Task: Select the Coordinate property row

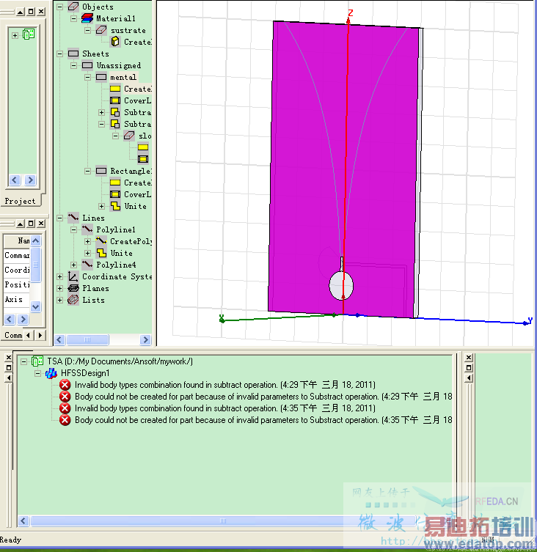Action: (x=17, y=270)
